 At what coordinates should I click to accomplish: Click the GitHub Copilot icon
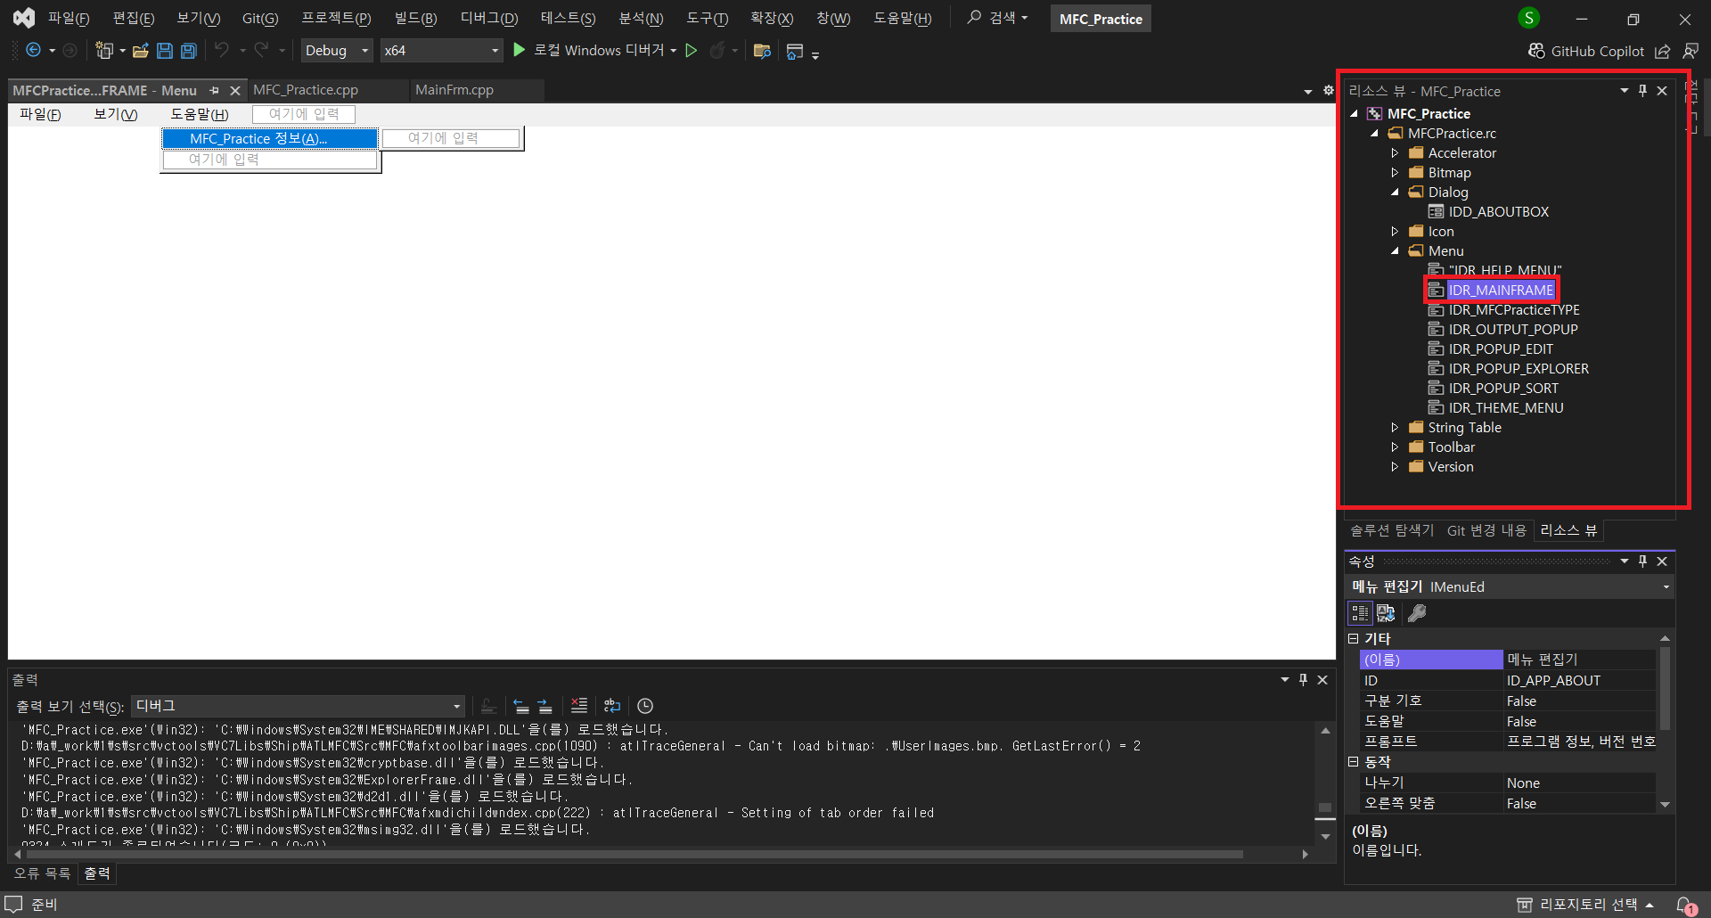click(1536, 51)
